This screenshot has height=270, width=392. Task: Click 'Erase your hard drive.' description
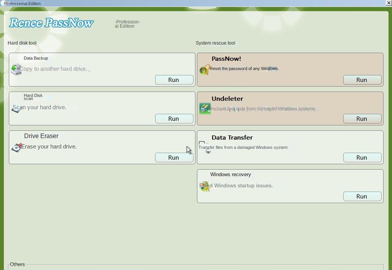pos(49,147)
